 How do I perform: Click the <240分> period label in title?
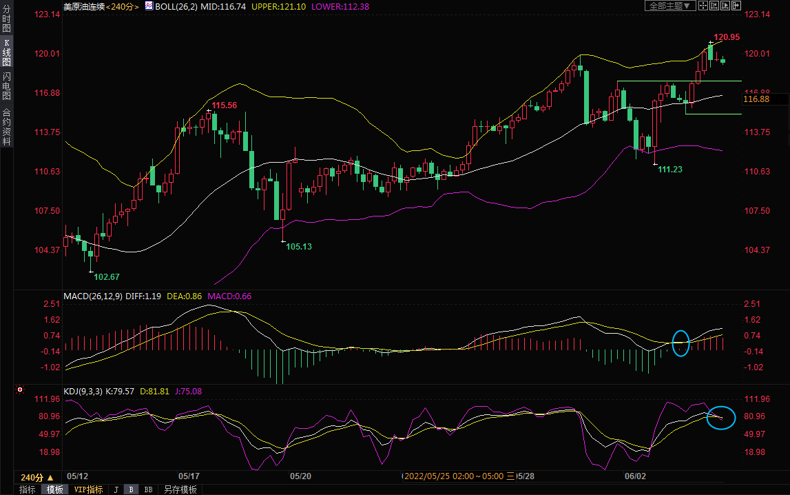pyautogui.click(x=123, y=6)
